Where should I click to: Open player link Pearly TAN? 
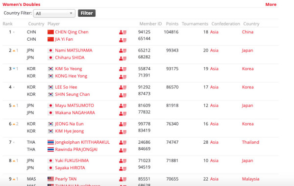(x=66, y=179)
